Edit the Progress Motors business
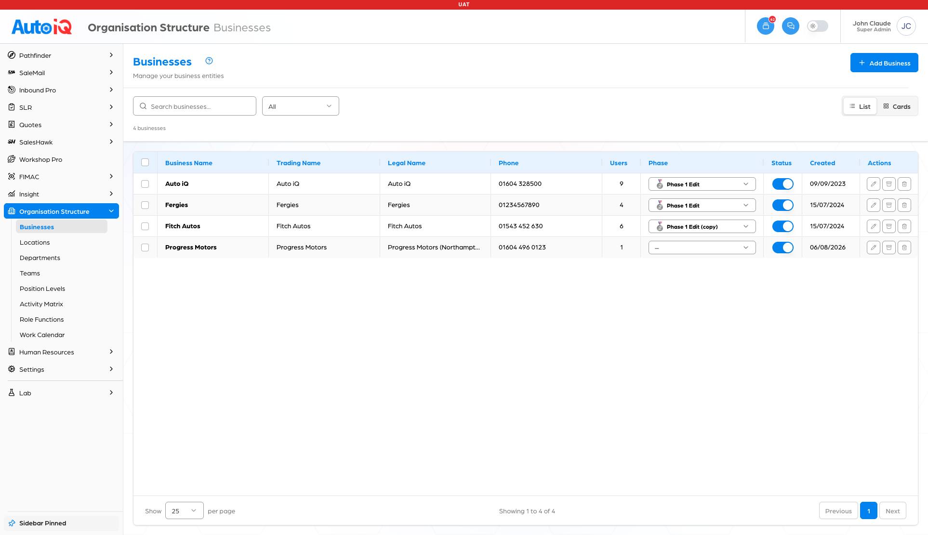 873,248
